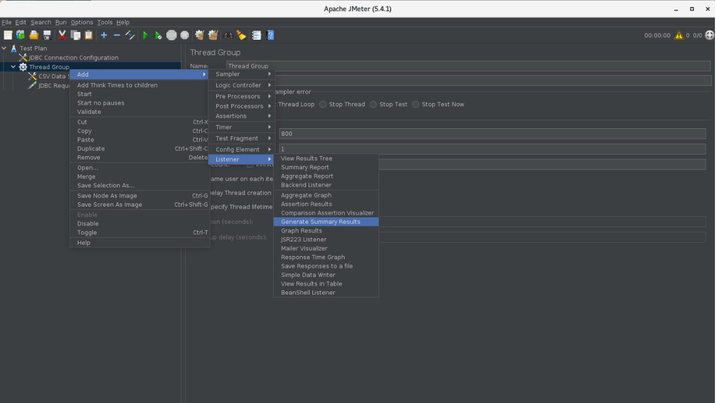Collapse the Test Plan tree node arrow

[4, 48]
